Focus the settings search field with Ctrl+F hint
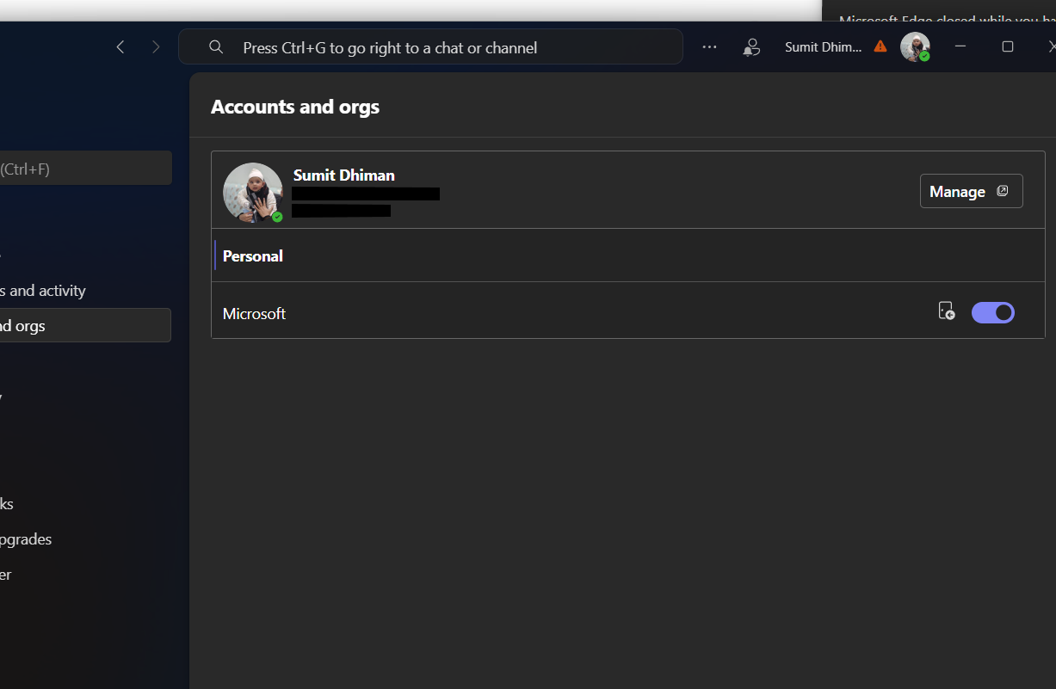1056x689 pixels. [x=86, y=169]
